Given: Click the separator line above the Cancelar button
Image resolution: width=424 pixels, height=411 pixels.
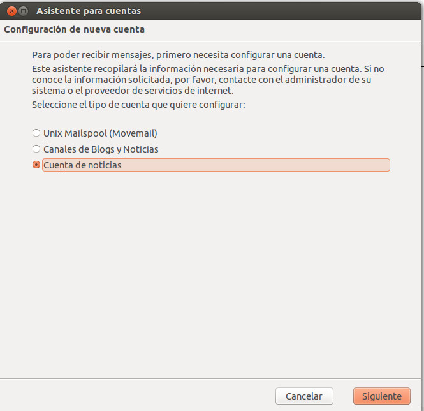Looking at the screenshot, I should click(210, 378).
